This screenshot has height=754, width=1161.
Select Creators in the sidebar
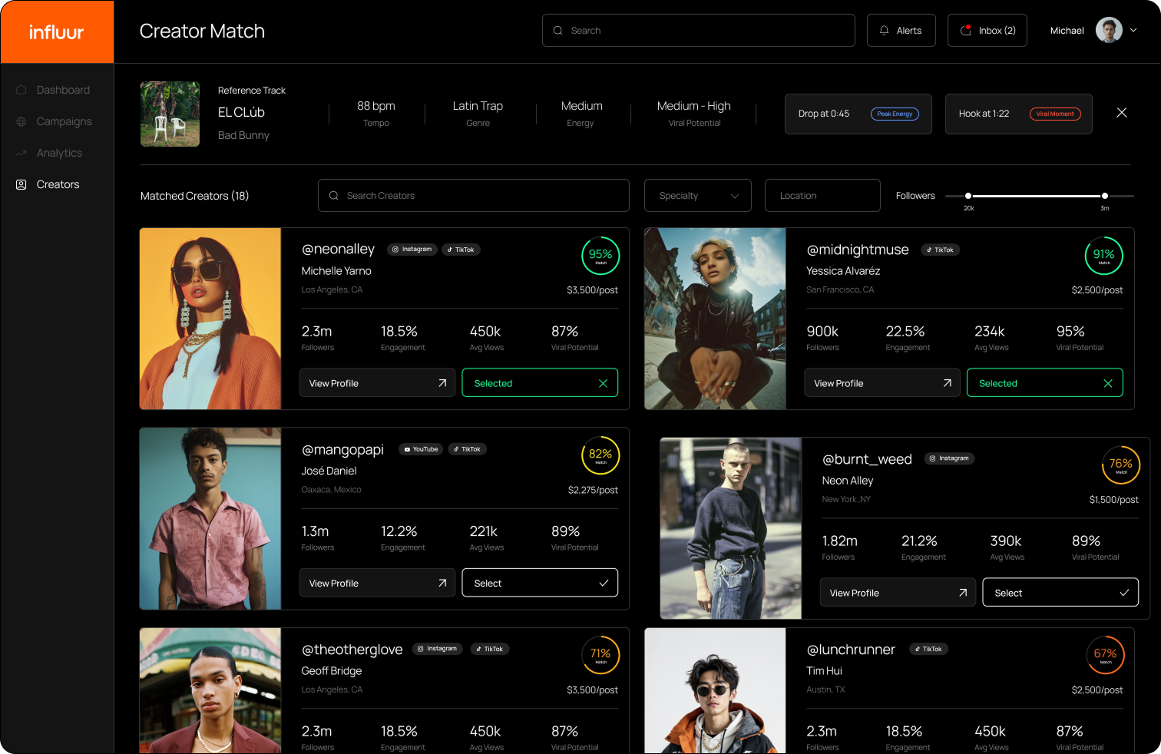click(58, 184)
